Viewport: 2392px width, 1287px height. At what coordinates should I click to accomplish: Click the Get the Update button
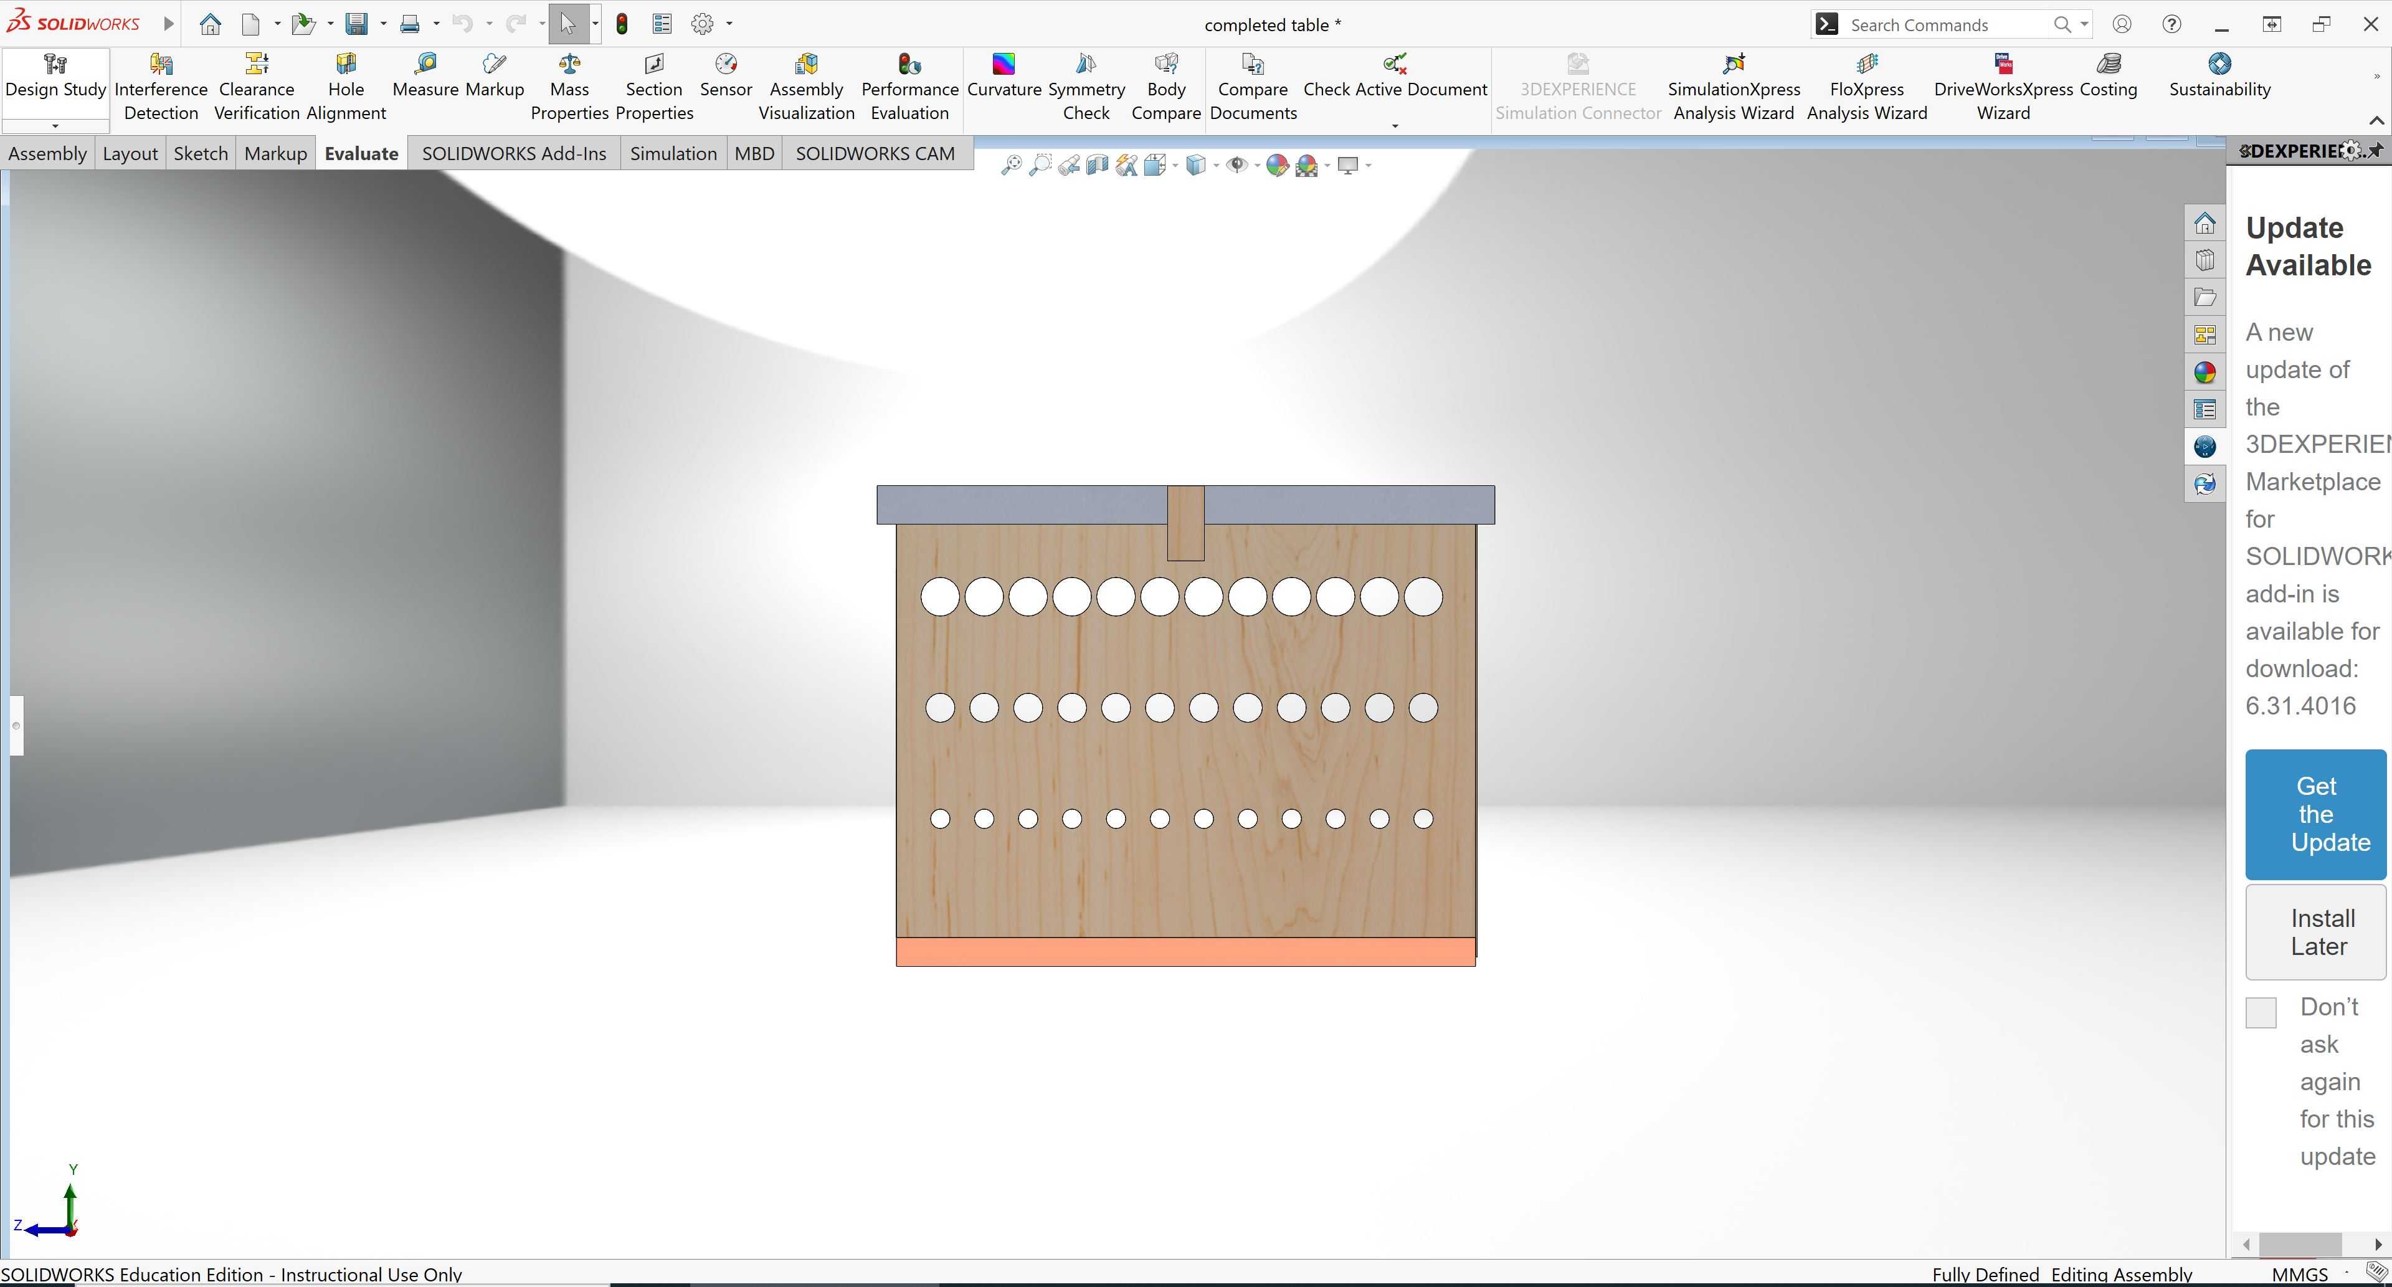pos(2316,814)
